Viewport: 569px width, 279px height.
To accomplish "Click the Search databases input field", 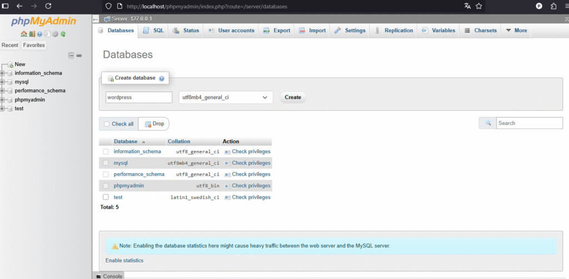I will pyautogui.click(x=530, y=123).
